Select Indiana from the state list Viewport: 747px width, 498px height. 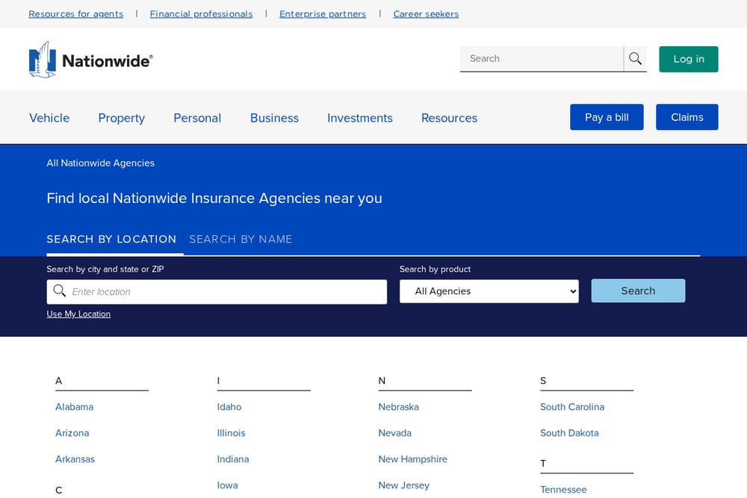click(233, 459)
